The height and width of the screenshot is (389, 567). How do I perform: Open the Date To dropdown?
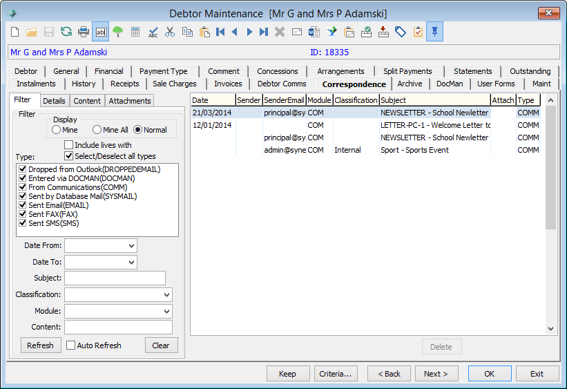132,263
